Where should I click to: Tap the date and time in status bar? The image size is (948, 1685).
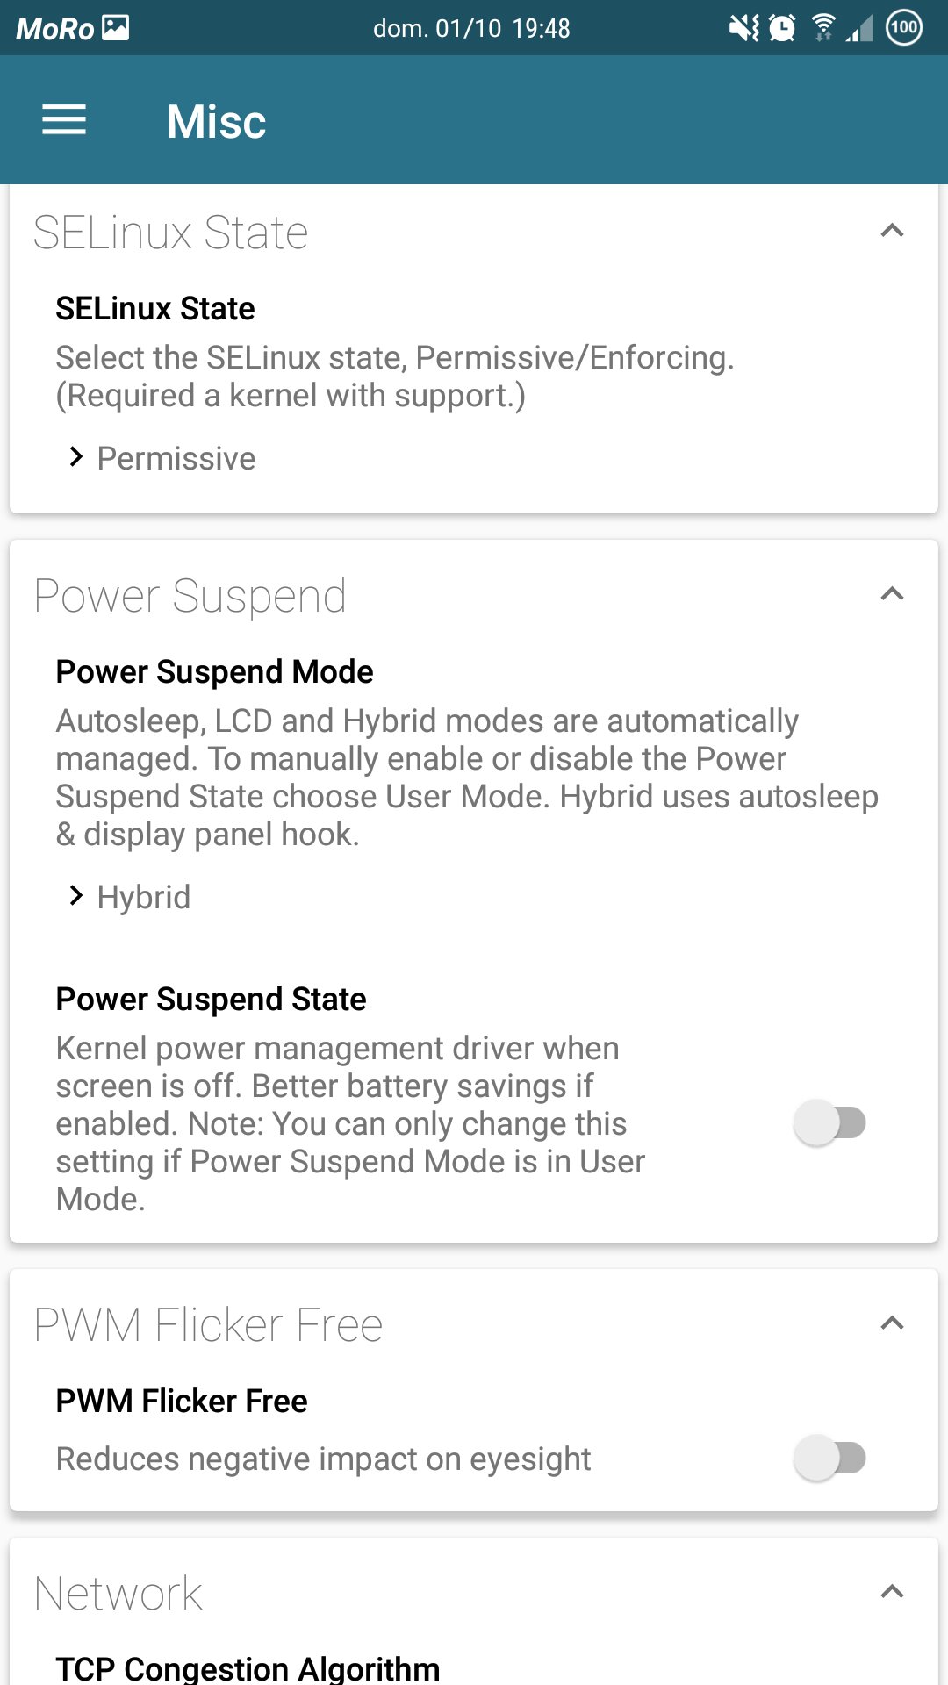pos(471,28)
